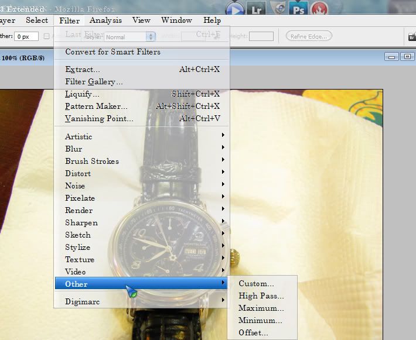Expand the Digimarc submenu
Viewport: 416px width, 340px height.
141,301
